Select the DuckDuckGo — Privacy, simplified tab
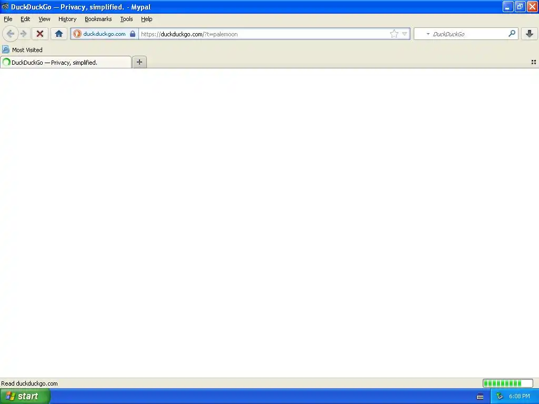Screen dimensions: 539x404 click(x=66, y=62)
